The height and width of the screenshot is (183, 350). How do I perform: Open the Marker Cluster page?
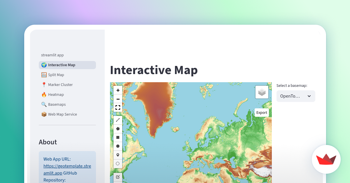(x=60, y=85)
